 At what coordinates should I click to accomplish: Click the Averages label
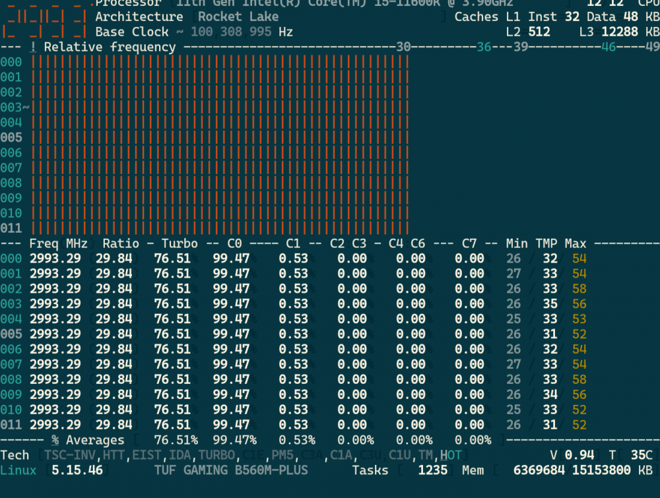coord(95,441)
